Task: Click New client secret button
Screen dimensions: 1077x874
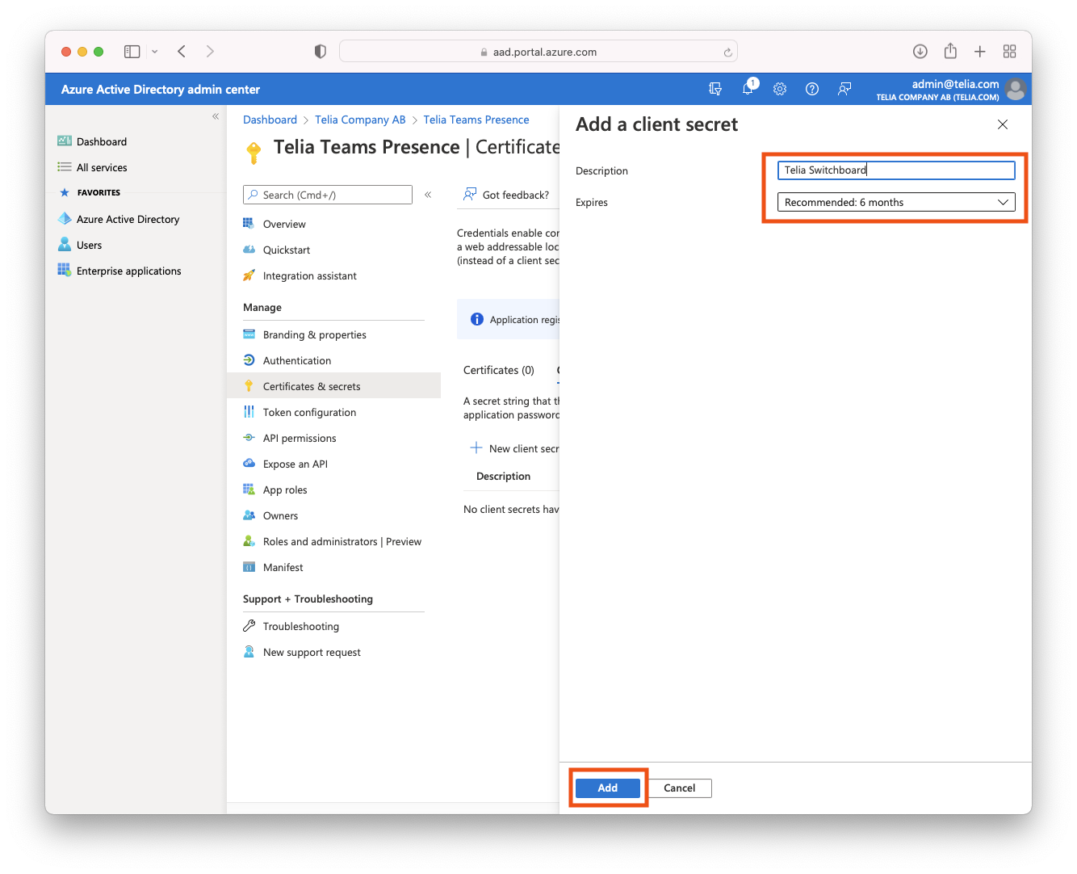Action: (x=514, y=448)
